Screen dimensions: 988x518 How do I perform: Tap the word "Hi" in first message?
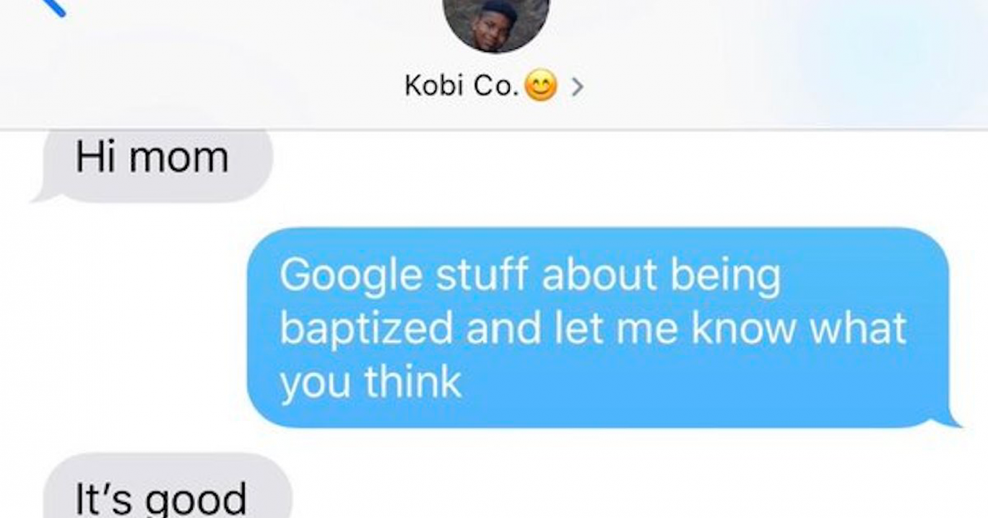point(97,157)
